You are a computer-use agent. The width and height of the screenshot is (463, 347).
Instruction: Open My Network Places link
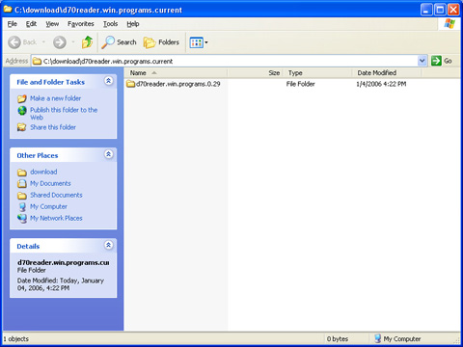tap(56, 218)
